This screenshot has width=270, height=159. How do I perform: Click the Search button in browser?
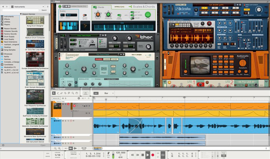(44, 10)
